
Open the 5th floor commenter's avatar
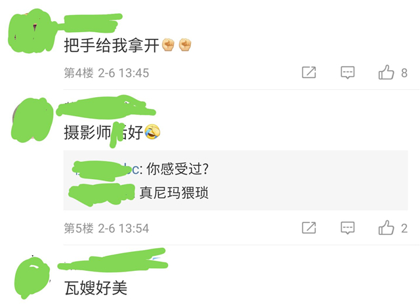pyautogui.click(x=32, y=119)
